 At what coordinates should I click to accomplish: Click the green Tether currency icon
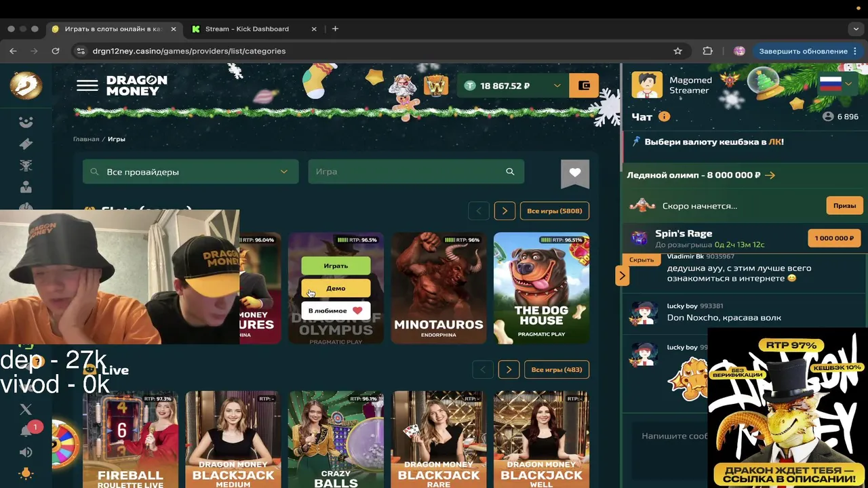click(x=470, y=85)
